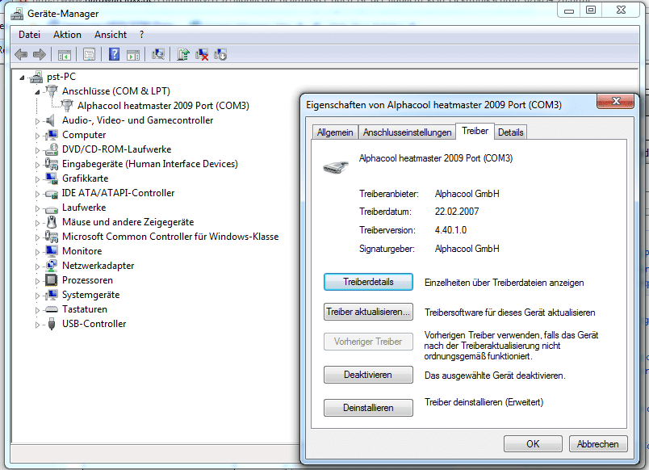Click the Treiberdetails button
Image resolution: width=649 pixels, height=470 pixels.
(x=368, y=282)
